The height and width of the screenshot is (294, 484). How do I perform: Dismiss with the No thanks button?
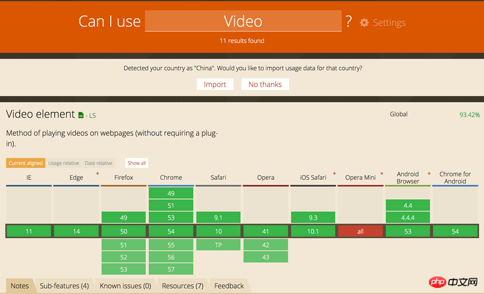coord(265,85)
